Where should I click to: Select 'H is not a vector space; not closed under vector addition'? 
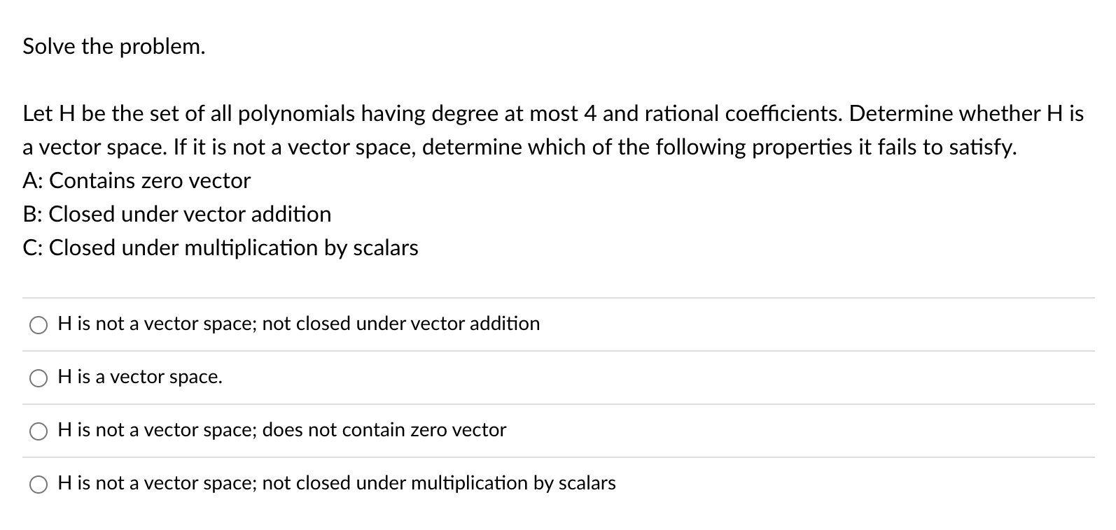(298, 324)
